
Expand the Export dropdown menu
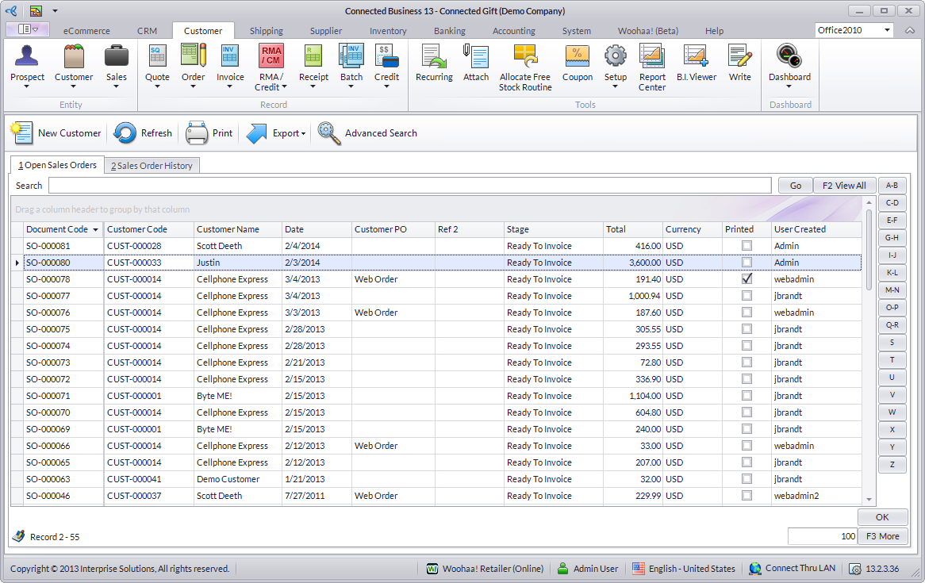click(288, 133)
